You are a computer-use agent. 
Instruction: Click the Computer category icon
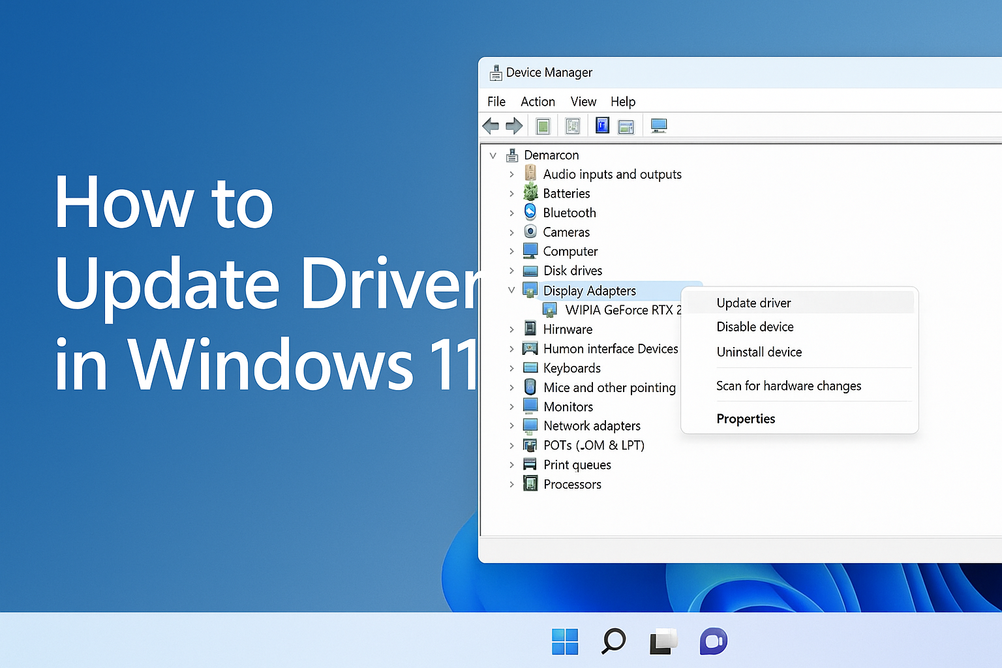coord(531,251)
